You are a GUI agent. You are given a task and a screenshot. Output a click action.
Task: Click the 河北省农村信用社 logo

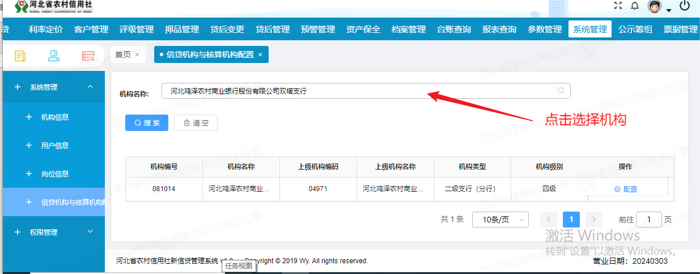tap(54, 7)
